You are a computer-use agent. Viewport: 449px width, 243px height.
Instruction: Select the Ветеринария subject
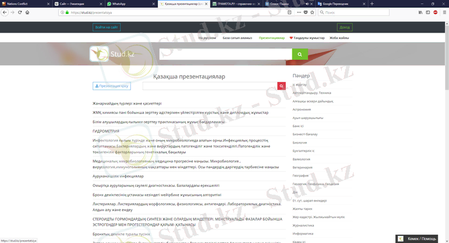click(303, 167)
